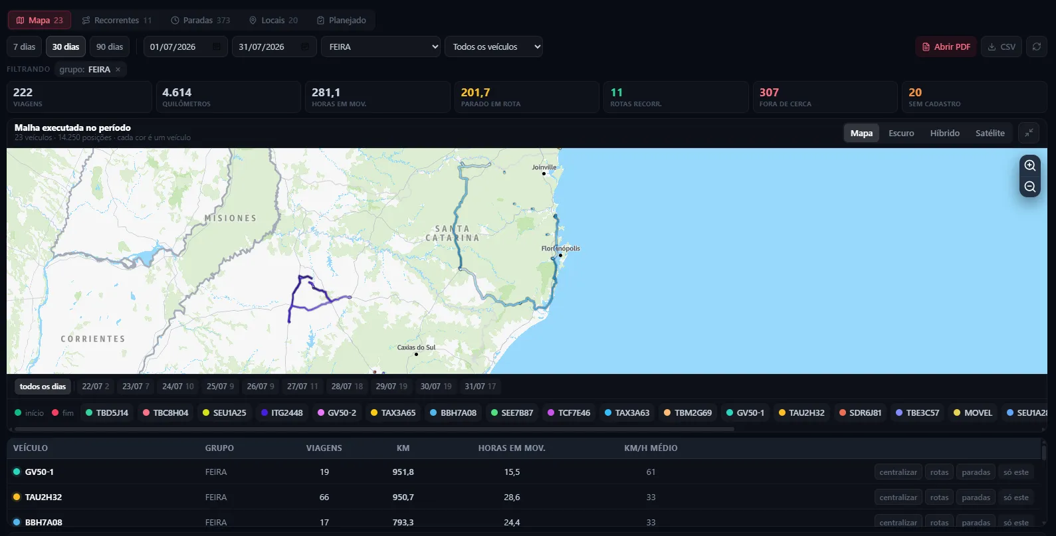Filter map by day 25/07
1056x536 pixels.
220,387
